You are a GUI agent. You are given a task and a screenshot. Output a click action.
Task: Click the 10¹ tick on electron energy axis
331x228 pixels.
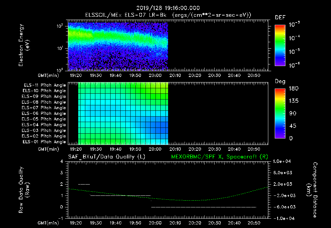pos(60,48)
